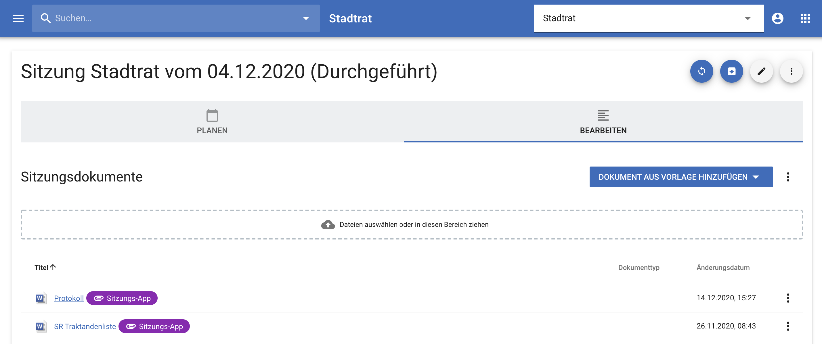The width and height of the screenshot is (822, 344).
Task: Sort documents by Titel column header
Action: coord(41,268)
